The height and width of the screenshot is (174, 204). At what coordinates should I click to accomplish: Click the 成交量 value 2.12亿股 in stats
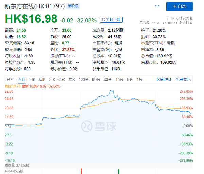pyautogui.click(x=116, y=30)
